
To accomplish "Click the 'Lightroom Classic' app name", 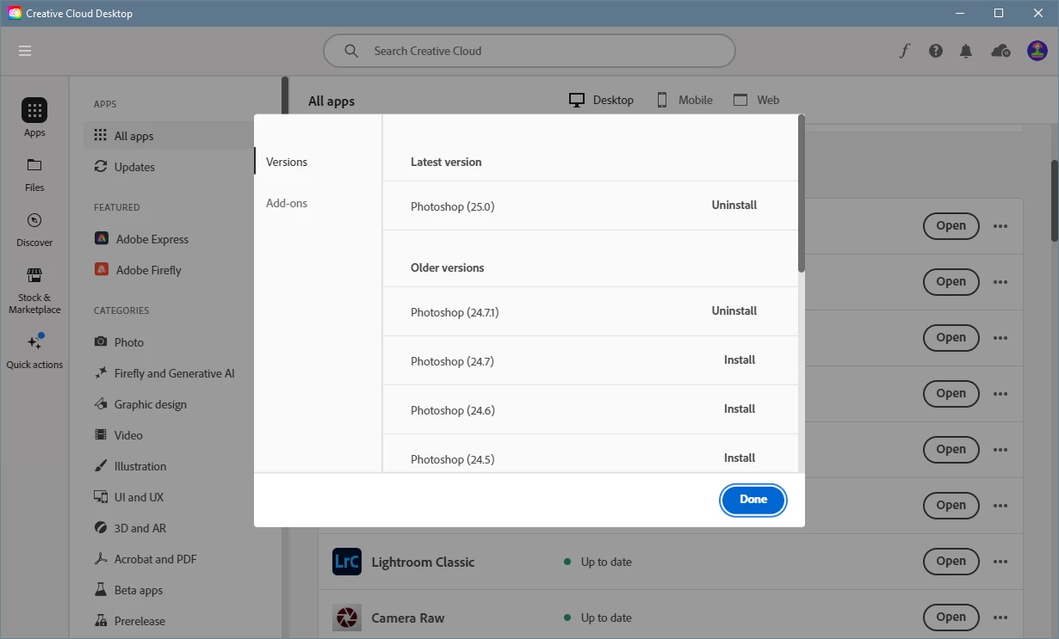I will pos(423,562).
